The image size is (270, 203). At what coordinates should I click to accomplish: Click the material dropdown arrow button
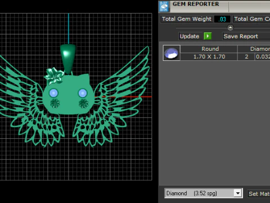(x=238, y=193)
